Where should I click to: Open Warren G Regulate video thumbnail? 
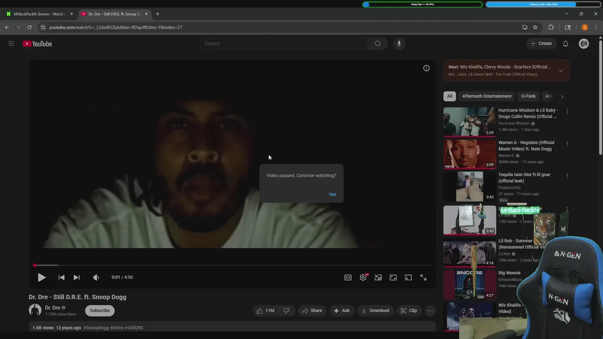coord(469,154)
